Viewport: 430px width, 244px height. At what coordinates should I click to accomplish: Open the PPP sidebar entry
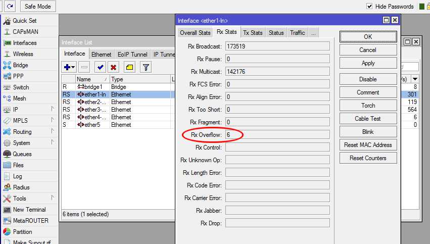[x=13, y=76]
